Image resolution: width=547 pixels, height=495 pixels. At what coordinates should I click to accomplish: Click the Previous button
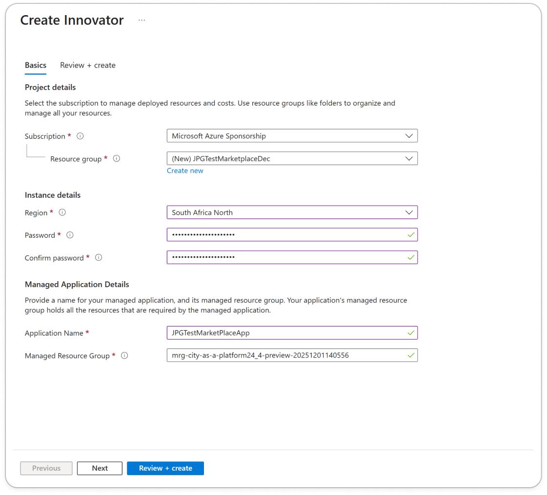pyautogui.click(x=46, y=468)
